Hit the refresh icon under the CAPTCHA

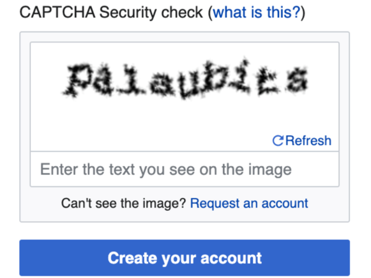tap(278, 141)
